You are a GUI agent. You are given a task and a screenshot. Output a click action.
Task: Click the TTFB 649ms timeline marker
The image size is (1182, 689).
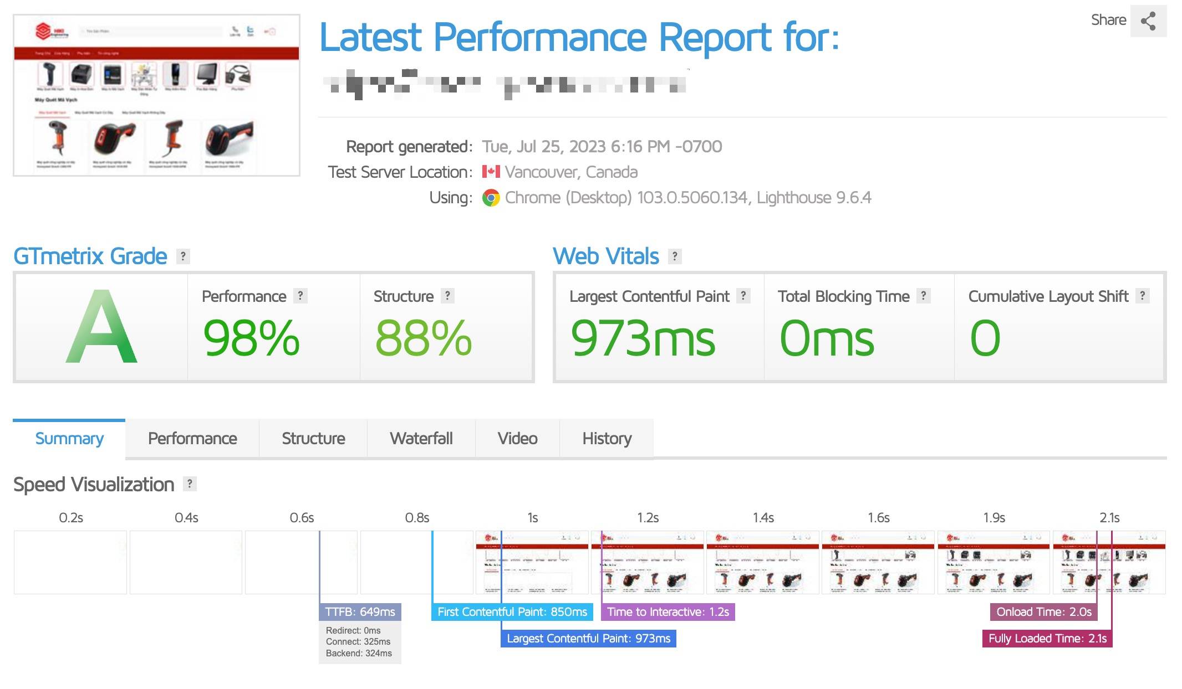pos(360,612)
